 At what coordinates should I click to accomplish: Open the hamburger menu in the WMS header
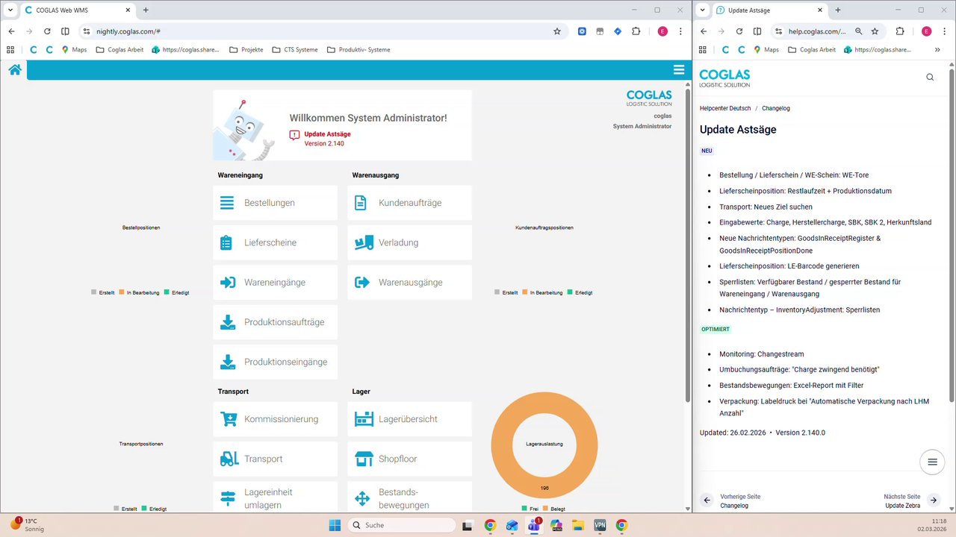pos(679,69)
